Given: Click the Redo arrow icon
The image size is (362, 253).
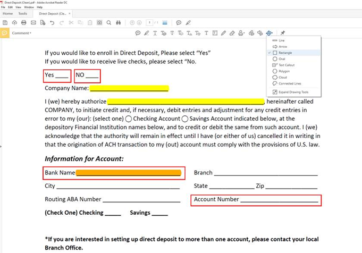Looking at the screenshot, I should pos(62,23).
